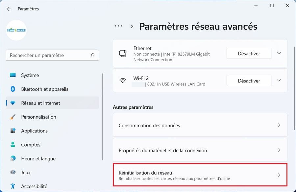Click the Rechercher un paramètre field

coord(48,55)
